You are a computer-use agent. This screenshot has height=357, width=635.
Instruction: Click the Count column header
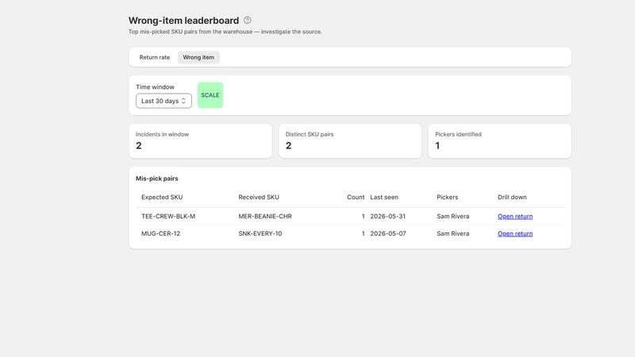point(356,197)
